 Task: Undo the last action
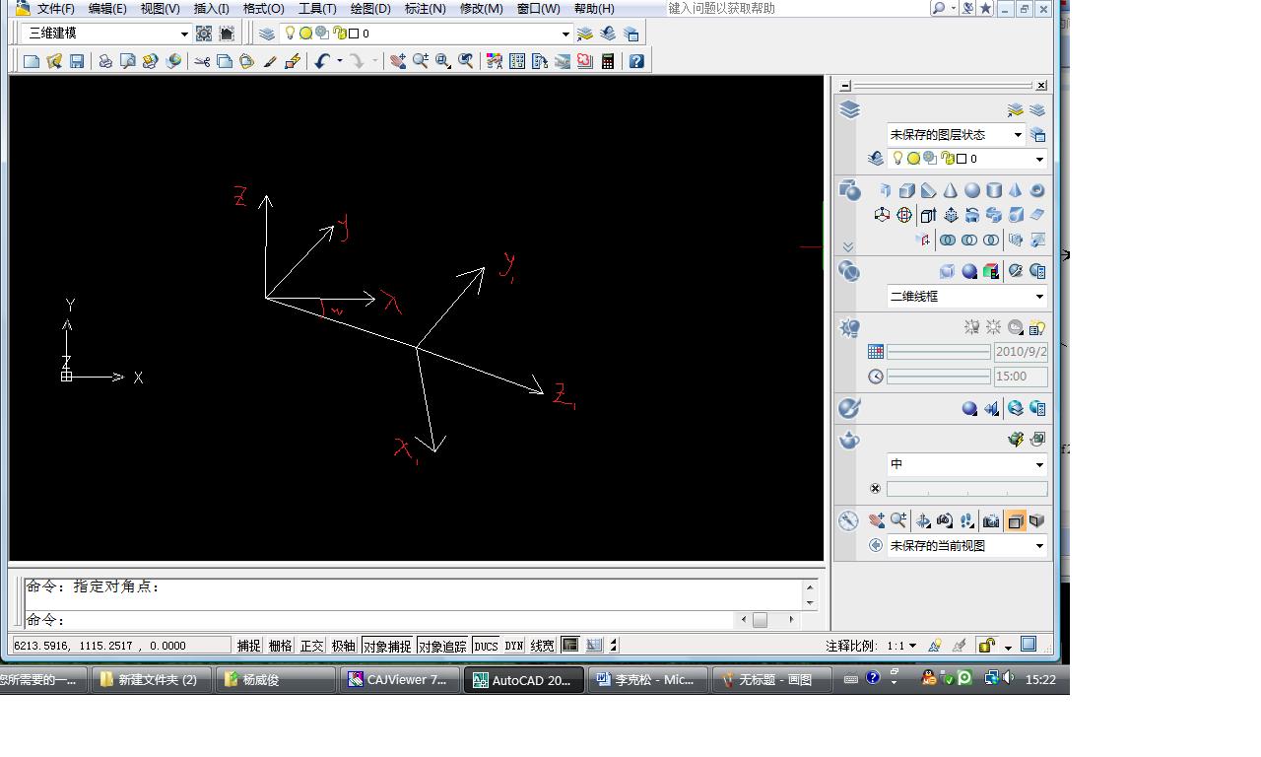(x=321, y=61)
